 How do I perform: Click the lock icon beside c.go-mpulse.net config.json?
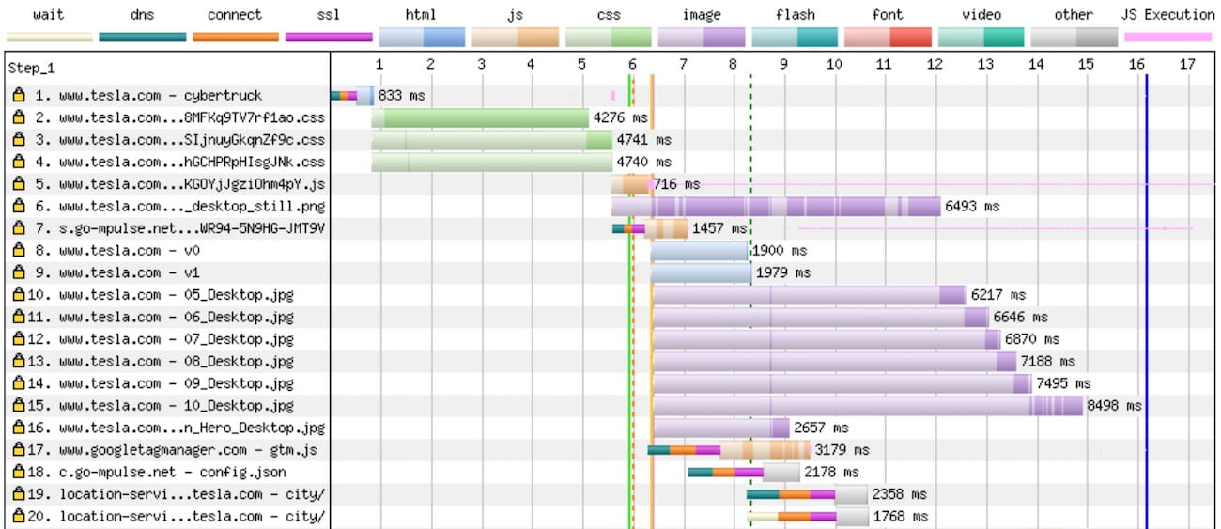click(x=18, y=472)
